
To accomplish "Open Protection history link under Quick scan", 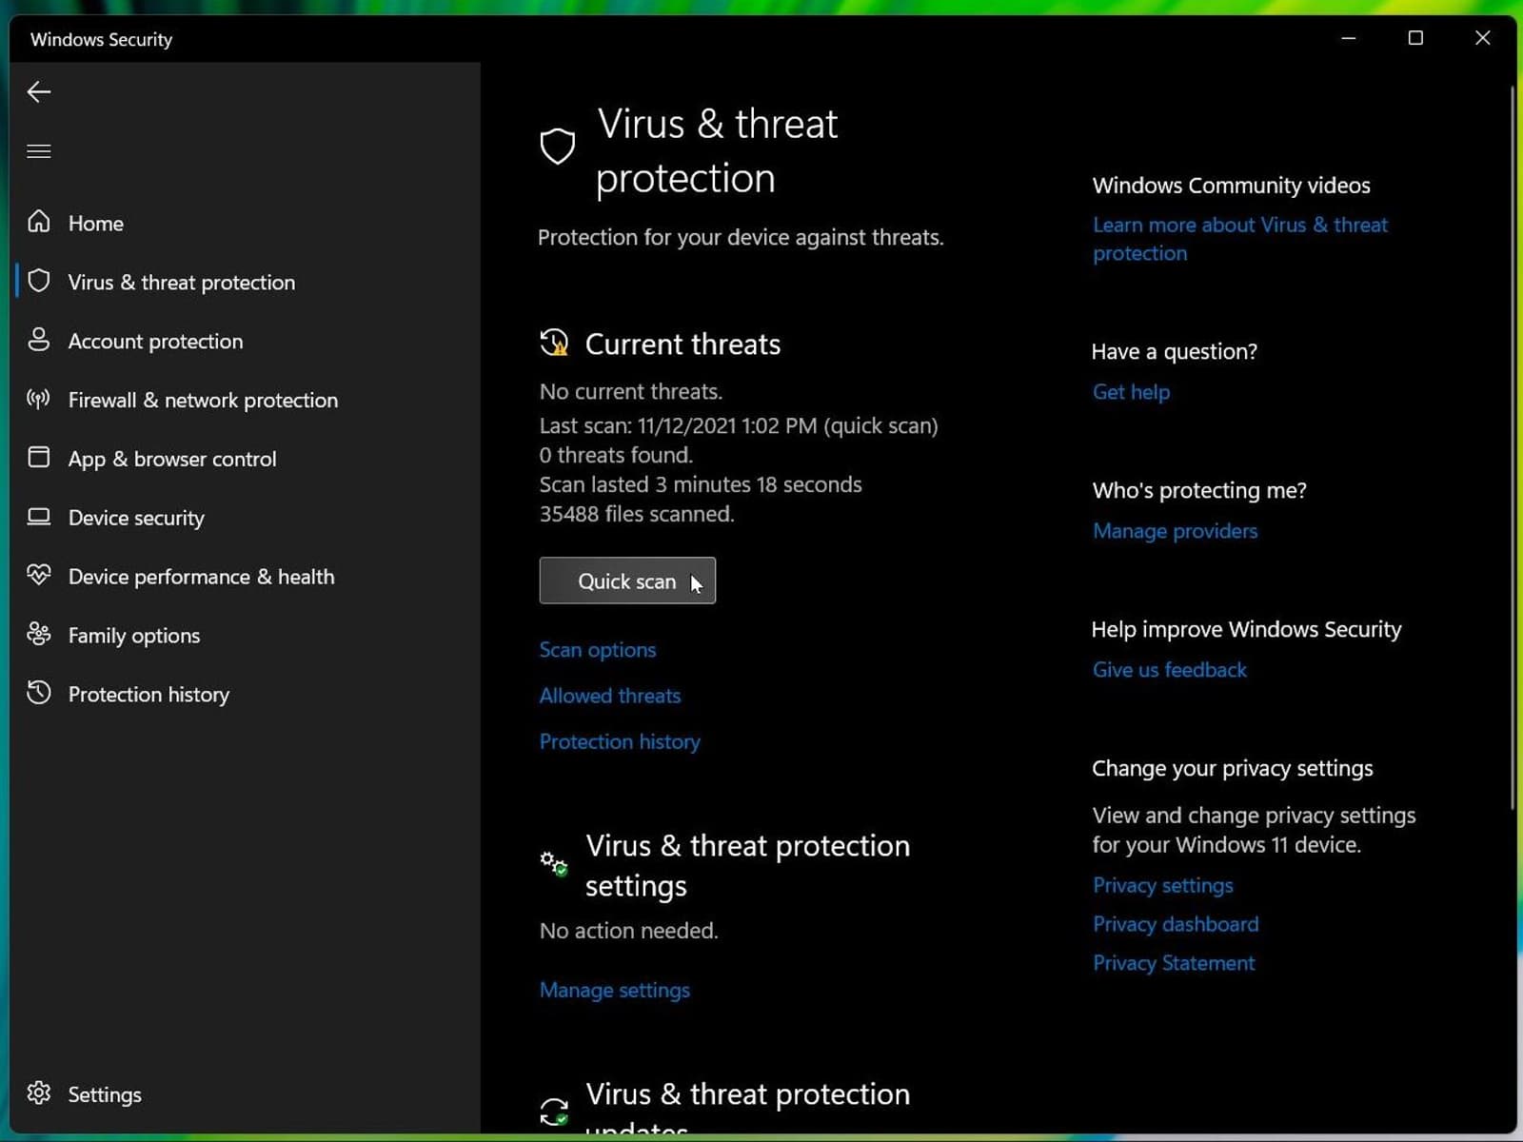I will [620, 742].
